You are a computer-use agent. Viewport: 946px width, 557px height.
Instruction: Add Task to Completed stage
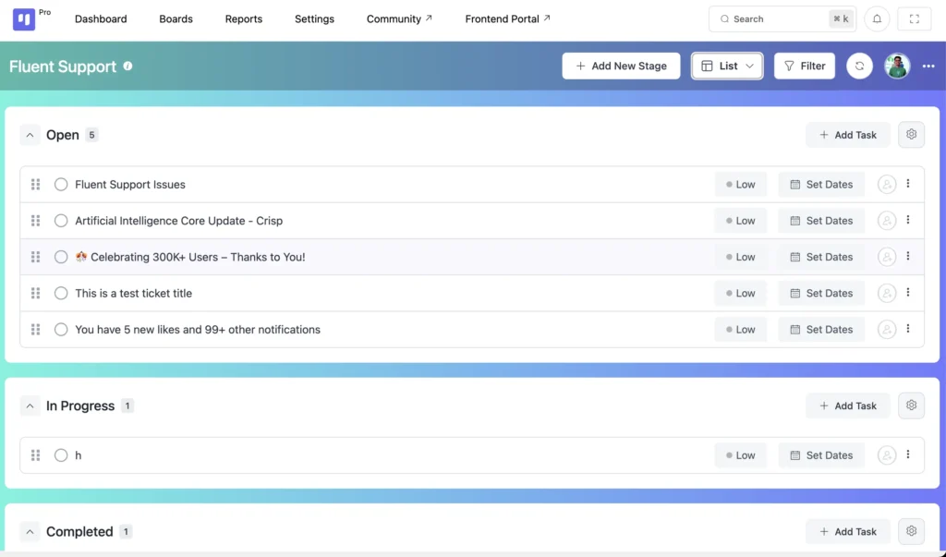(848, 532)
